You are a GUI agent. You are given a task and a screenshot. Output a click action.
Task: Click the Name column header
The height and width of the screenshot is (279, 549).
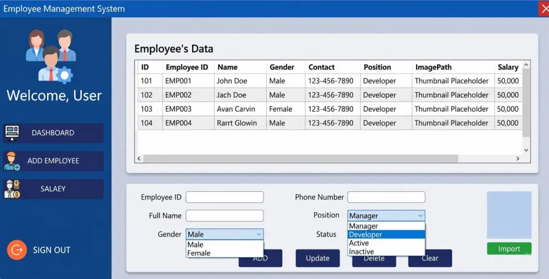(x=240, y=67)
